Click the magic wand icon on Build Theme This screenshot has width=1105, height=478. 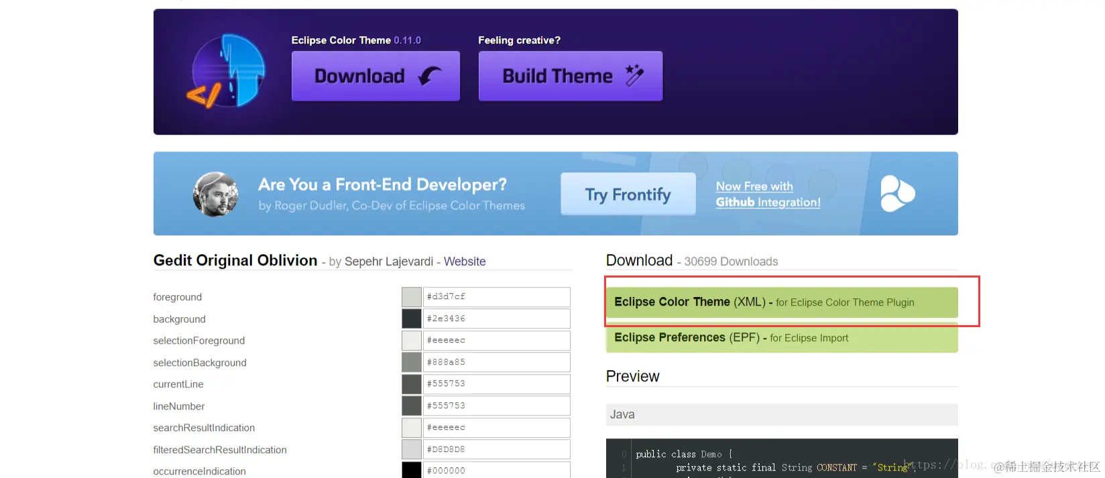pos(634,75)
